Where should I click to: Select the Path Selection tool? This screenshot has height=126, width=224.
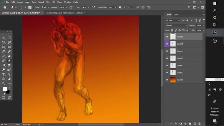(9, 74)
